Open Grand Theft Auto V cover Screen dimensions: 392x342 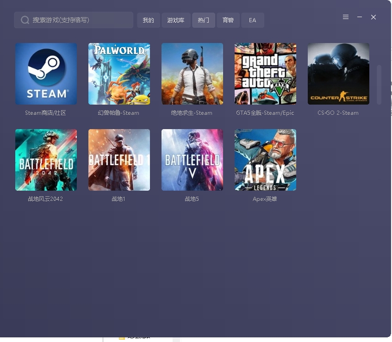point(265,74)
